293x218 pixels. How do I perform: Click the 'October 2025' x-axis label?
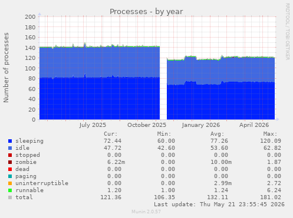pos(147,125)
